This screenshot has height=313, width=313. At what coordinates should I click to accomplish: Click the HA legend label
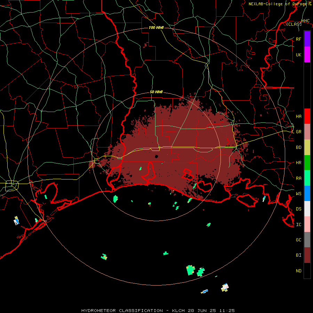pos(298,116)
